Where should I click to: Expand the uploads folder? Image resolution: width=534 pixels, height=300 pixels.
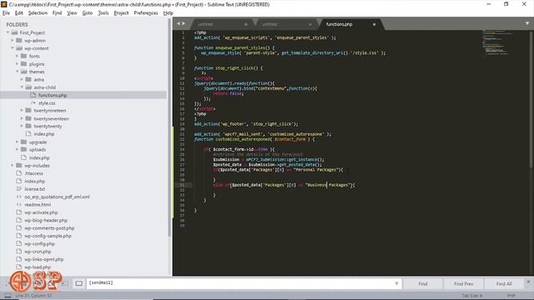[x=18, y=150]
